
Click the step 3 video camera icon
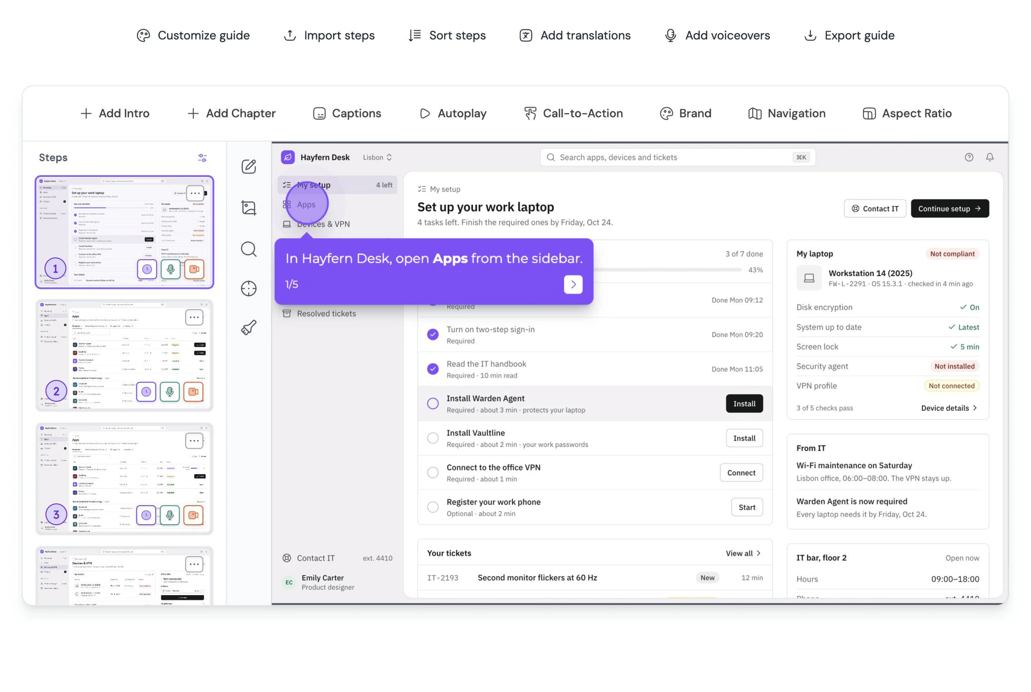pos(193,515)
